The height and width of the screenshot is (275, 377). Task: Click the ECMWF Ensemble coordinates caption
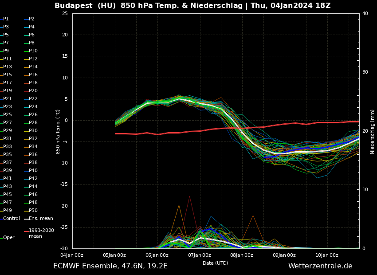tap(110, 266)
